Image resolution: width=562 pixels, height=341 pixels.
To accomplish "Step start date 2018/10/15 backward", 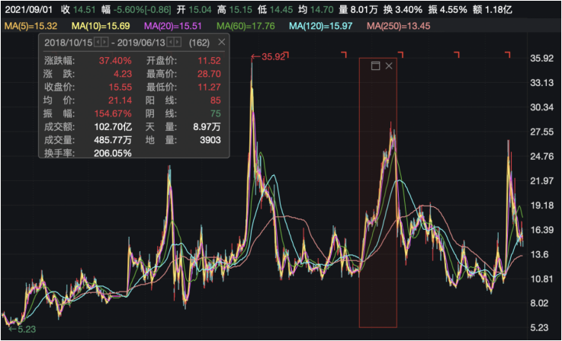I will pyautogui.click(x=97, y=43).
